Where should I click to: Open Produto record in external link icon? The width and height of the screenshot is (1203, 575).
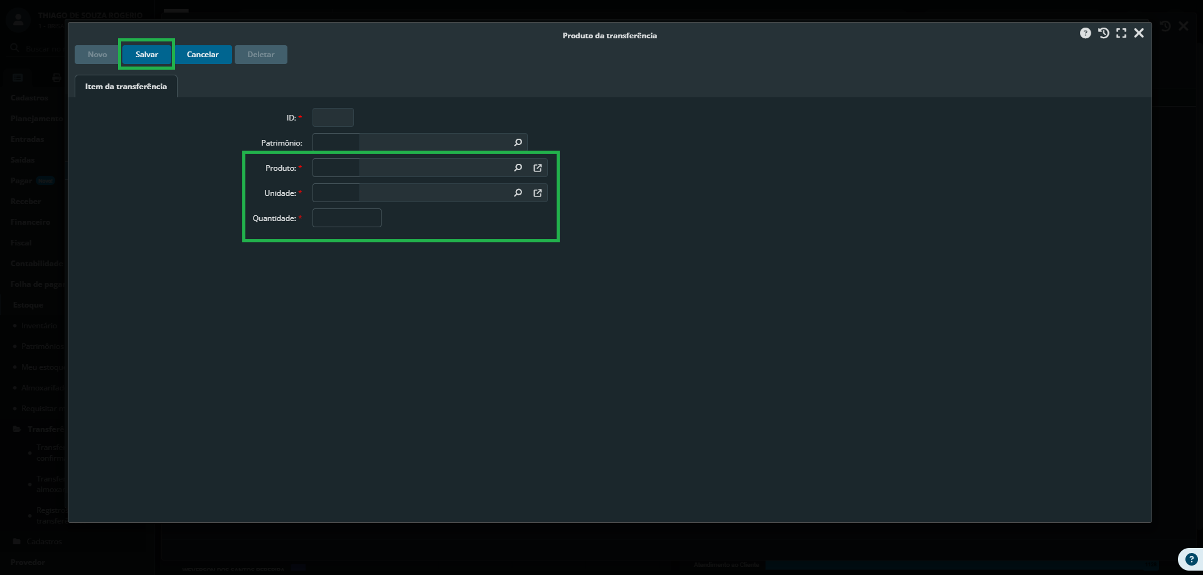(x=538, y=168)
